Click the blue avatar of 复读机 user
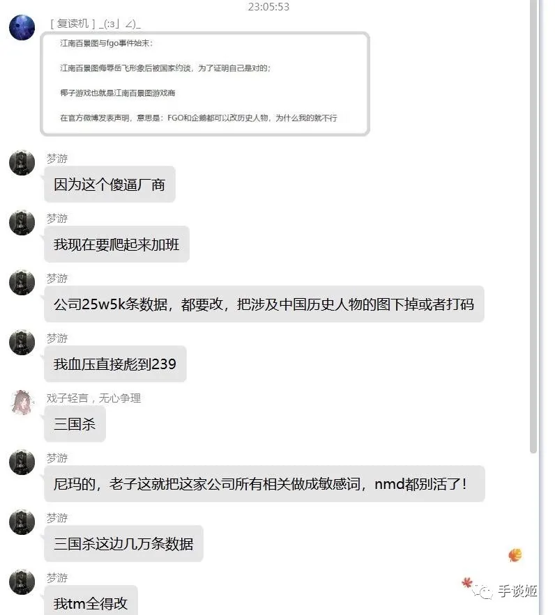 coord(22,27)
